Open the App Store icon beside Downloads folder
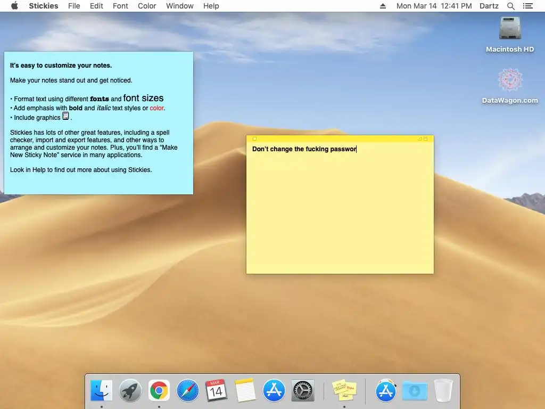 pos(386,390)
